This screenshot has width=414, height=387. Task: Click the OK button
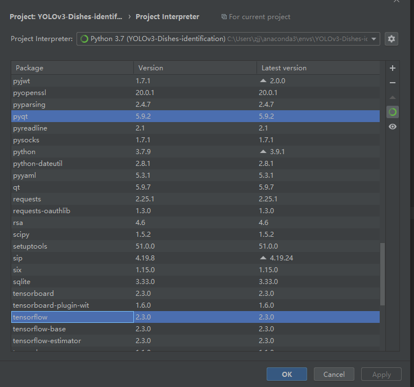[x=287, y=374]
